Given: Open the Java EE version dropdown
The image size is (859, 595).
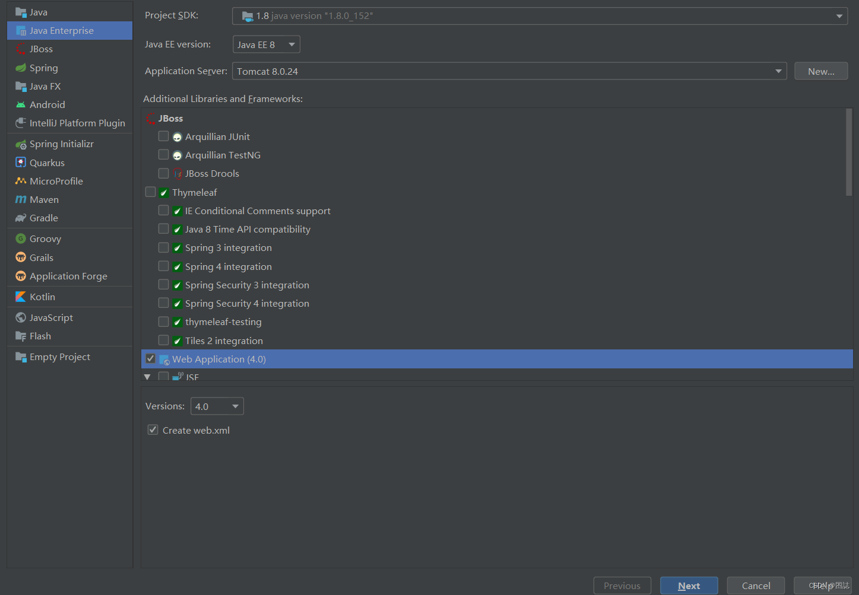Looking at the screenshot, I should pos(266,44).
